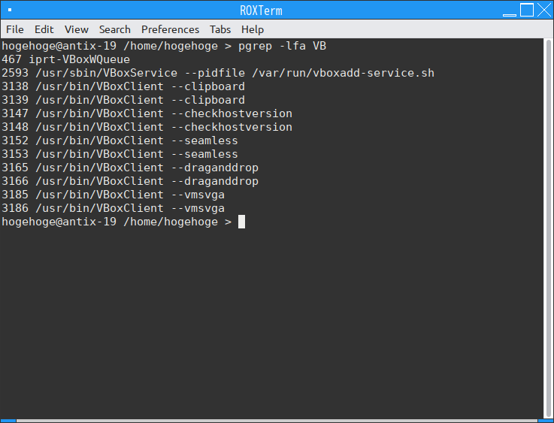Click the 'pgrep -lfa VB' command text

(x=283, y=46)
